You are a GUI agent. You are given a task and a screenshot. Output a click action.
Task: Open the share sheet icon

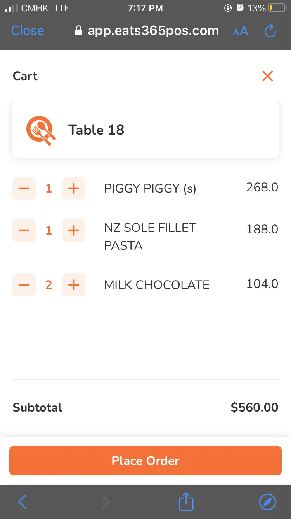tap(186, 502)
